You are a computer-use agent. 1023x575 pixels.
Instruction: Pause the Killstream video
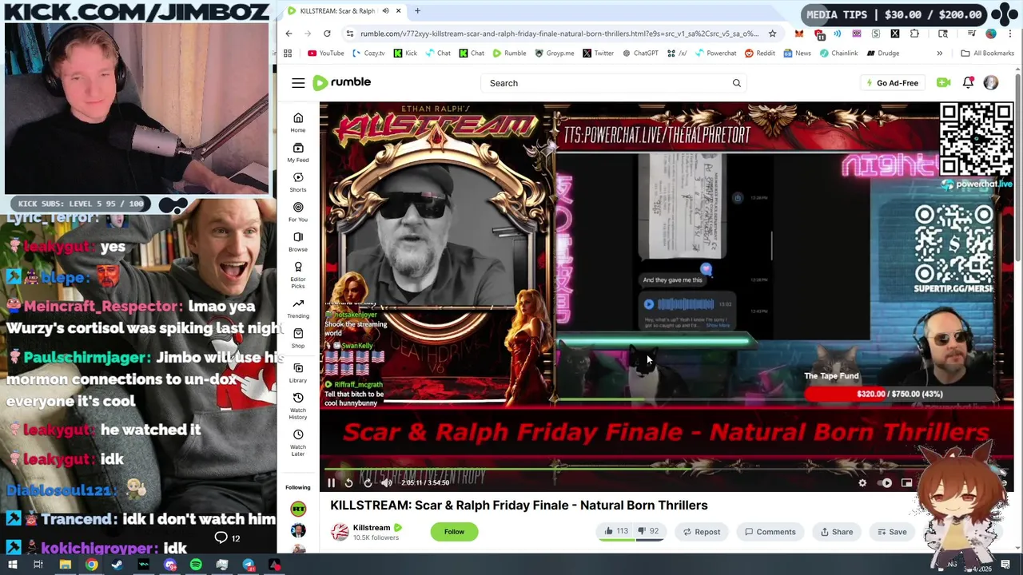click(331, 482)
